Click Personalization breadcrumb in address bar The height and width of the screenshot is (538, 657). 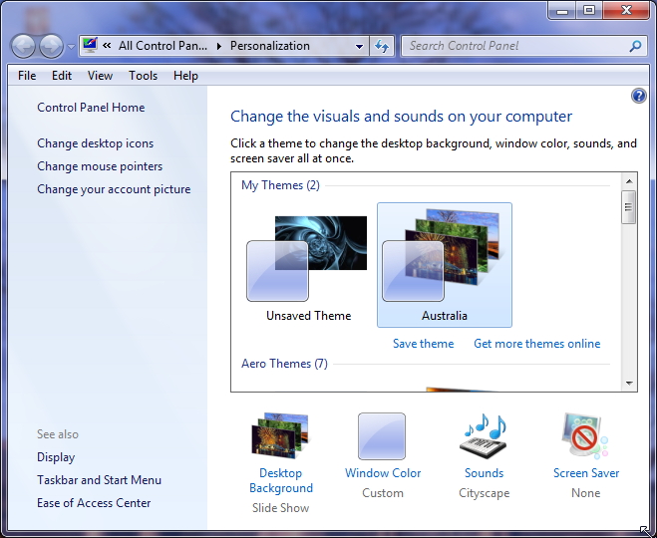click(270, 46)
